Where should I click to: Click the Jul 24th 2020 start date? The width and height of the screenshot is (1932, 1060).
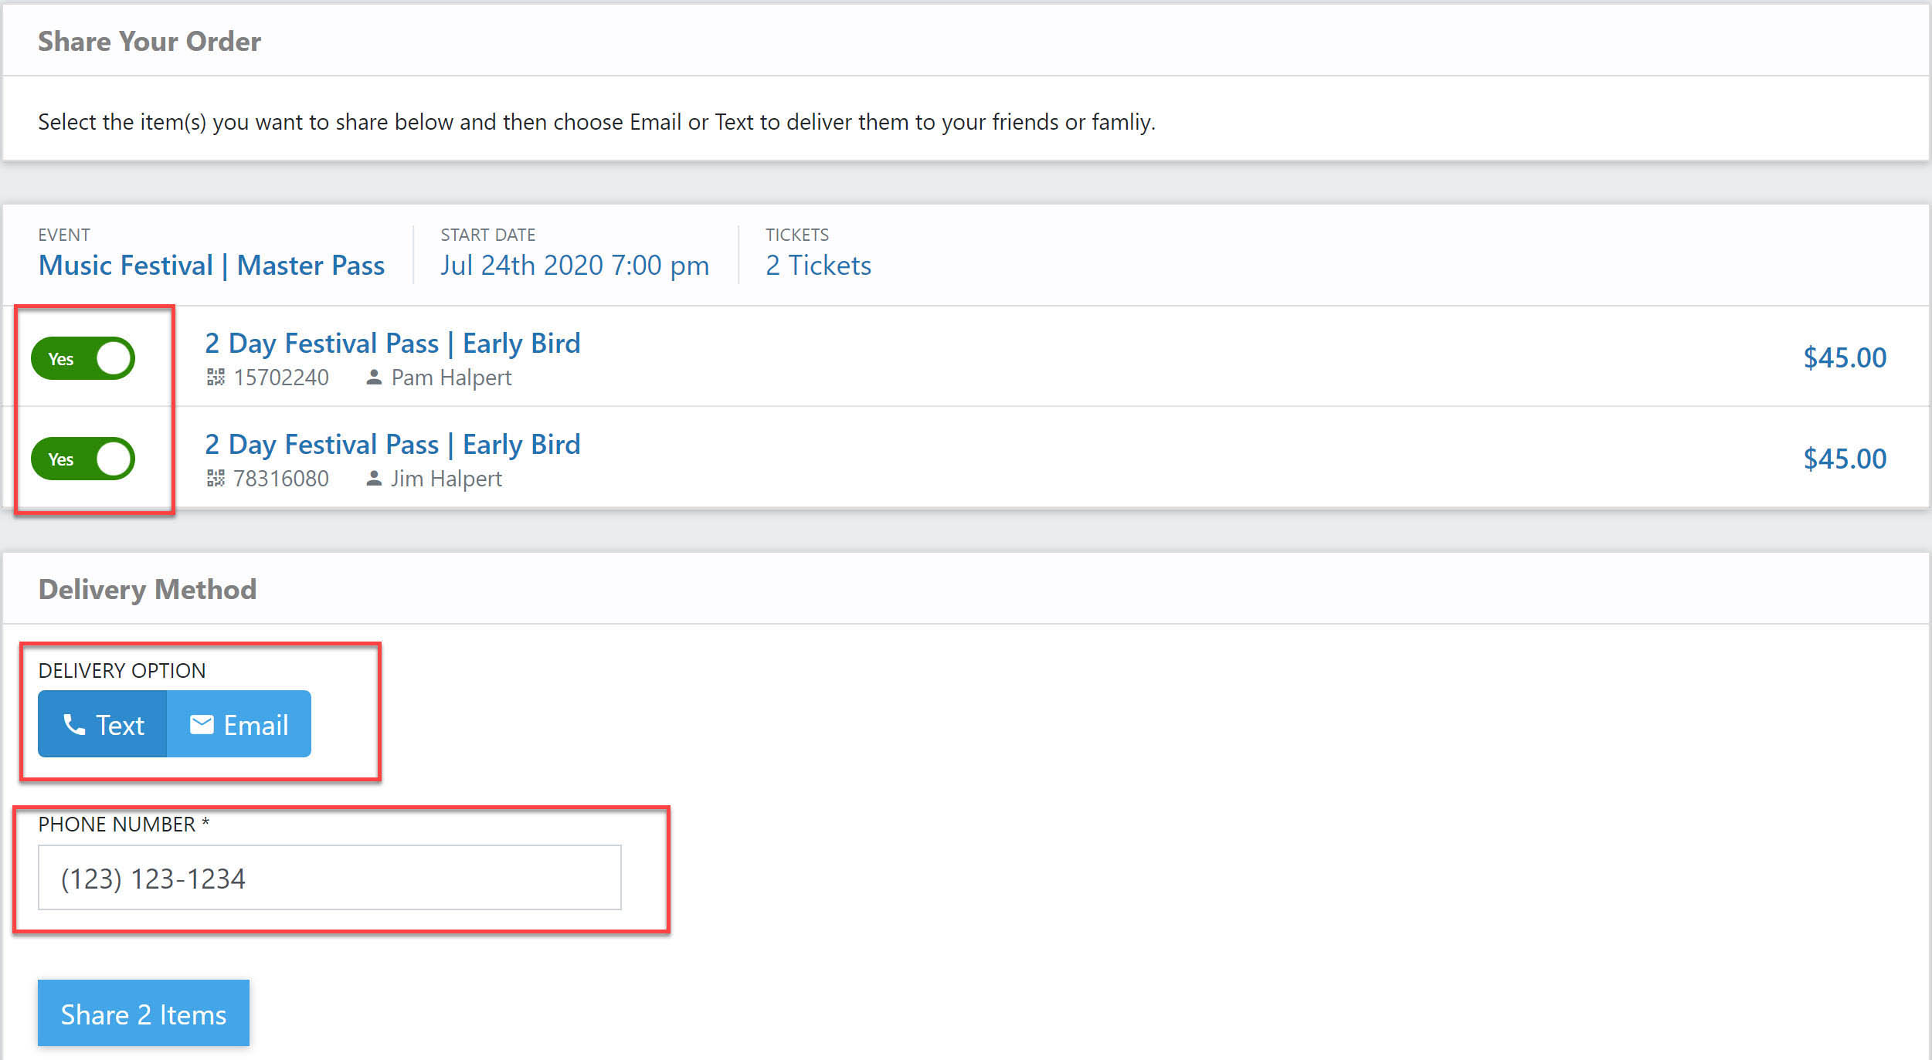point(575,266)
